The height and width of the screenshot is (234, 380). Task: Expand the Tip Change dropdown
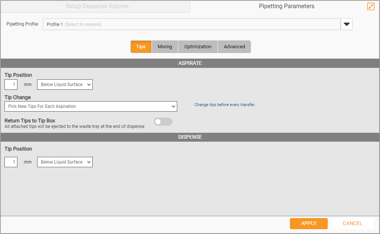[90, 106]
